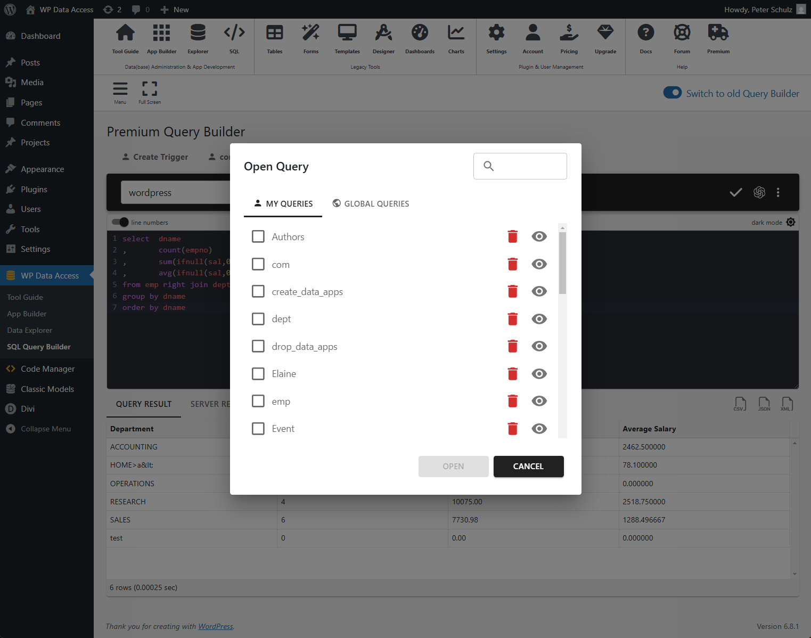Toggle Switch to old Query Builder
The height and width of the screenshot is (638, 811).
(672, 93)
